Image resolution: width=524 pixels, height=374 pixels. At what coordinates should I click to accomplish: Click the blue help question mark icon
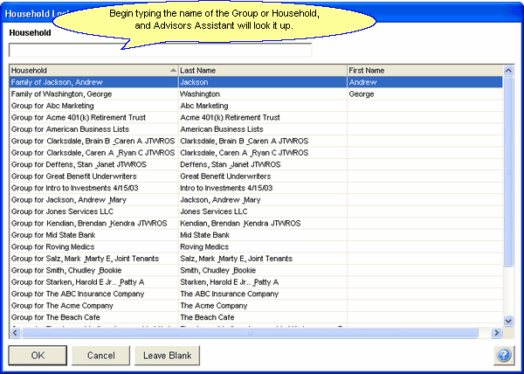pos(504,356)
